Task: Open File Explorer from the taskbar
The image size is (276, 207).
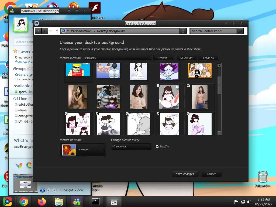Action: click(x=59, y=202)
